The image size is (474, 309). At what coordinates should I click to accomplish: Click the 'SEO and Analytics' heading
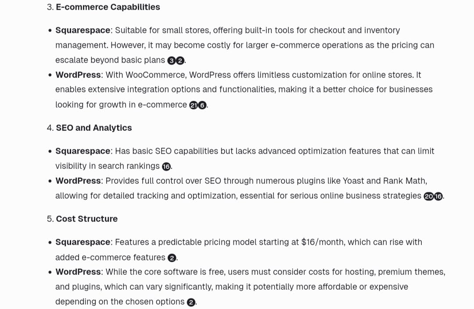coord(94,128)
